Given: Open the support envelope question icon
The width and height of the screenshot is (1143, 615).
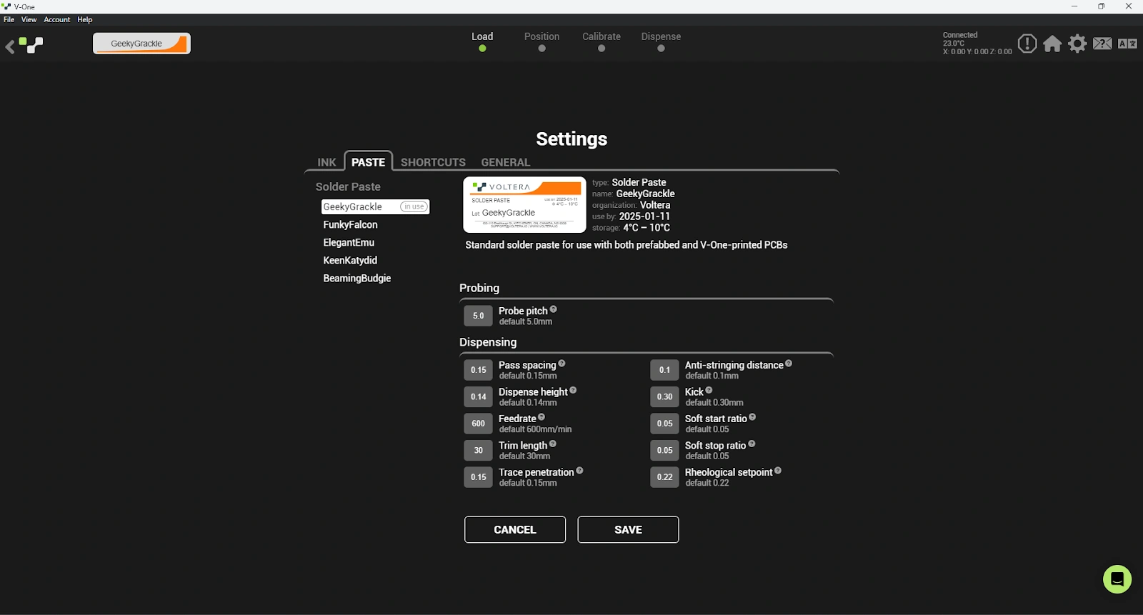Looking at the screenshot, I should click(x=1102, y=44).
